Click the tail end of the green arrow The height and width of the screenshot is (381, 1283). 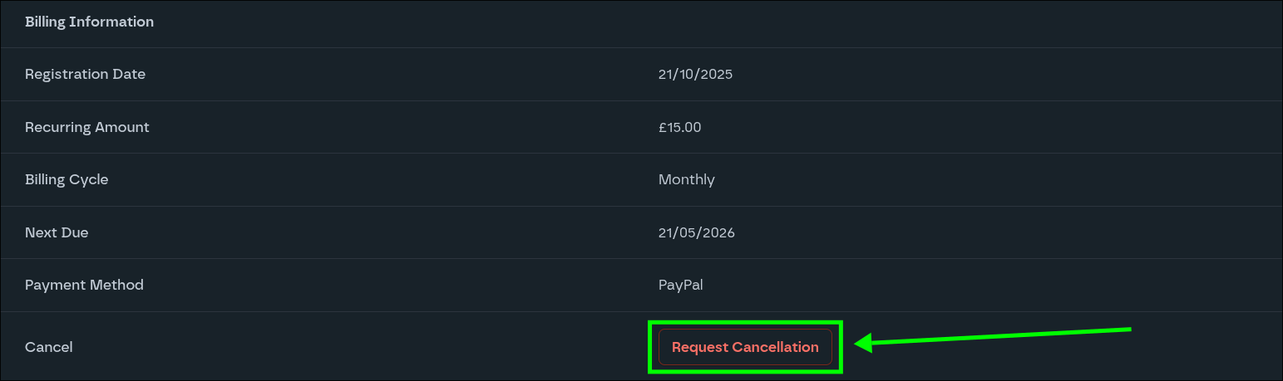1128,330
